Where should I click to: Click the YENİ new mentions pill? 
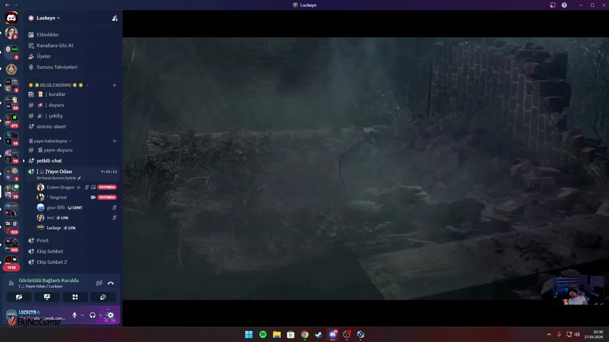point(11,267)
